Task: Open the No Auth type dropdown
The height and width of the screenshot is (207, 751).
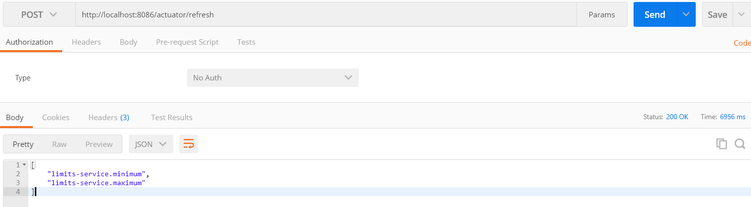Action: 273,78
